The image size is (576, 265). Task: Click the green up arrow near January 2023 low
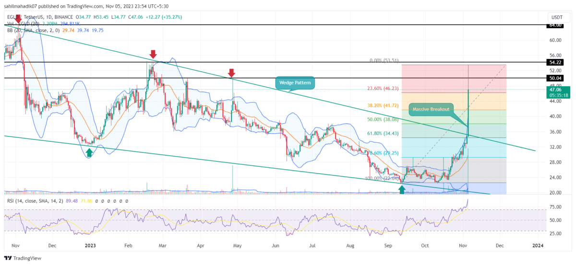(89, 152)
